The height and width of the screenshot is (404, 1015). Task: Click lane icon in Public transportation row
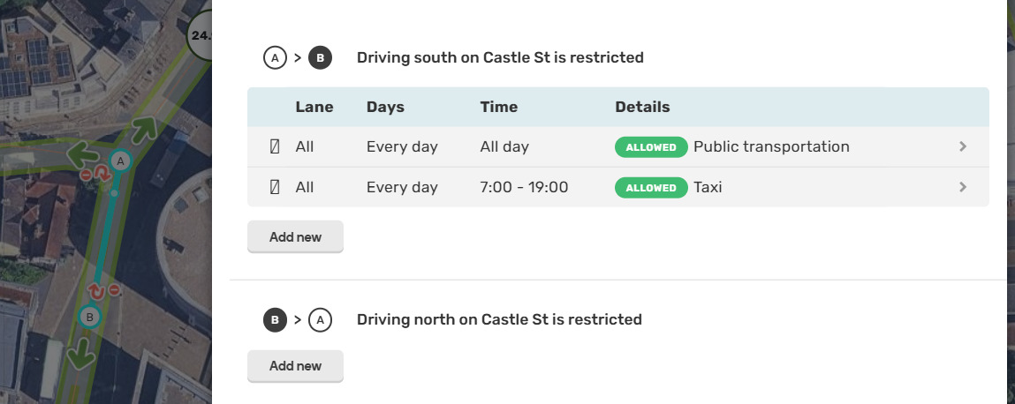[x=274, y=146]
